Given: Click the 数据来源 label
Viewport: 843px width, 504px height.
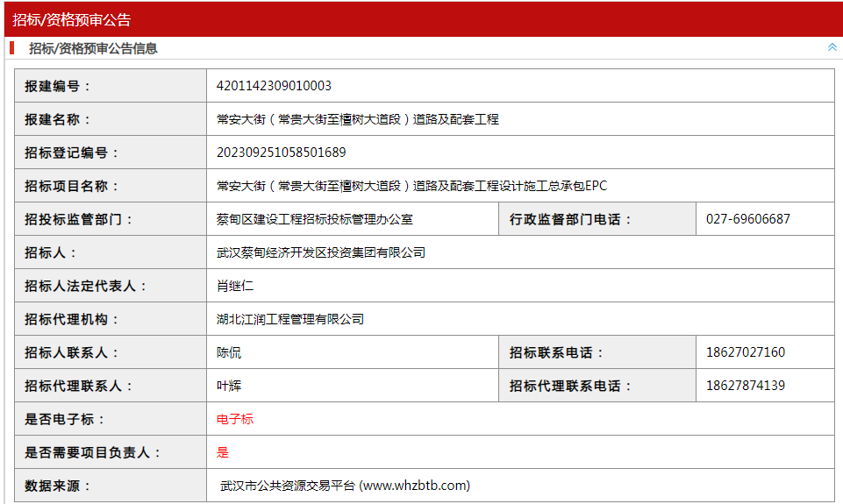Looking at the screenshot, I should pyautogui.click(x=57, y=486).
